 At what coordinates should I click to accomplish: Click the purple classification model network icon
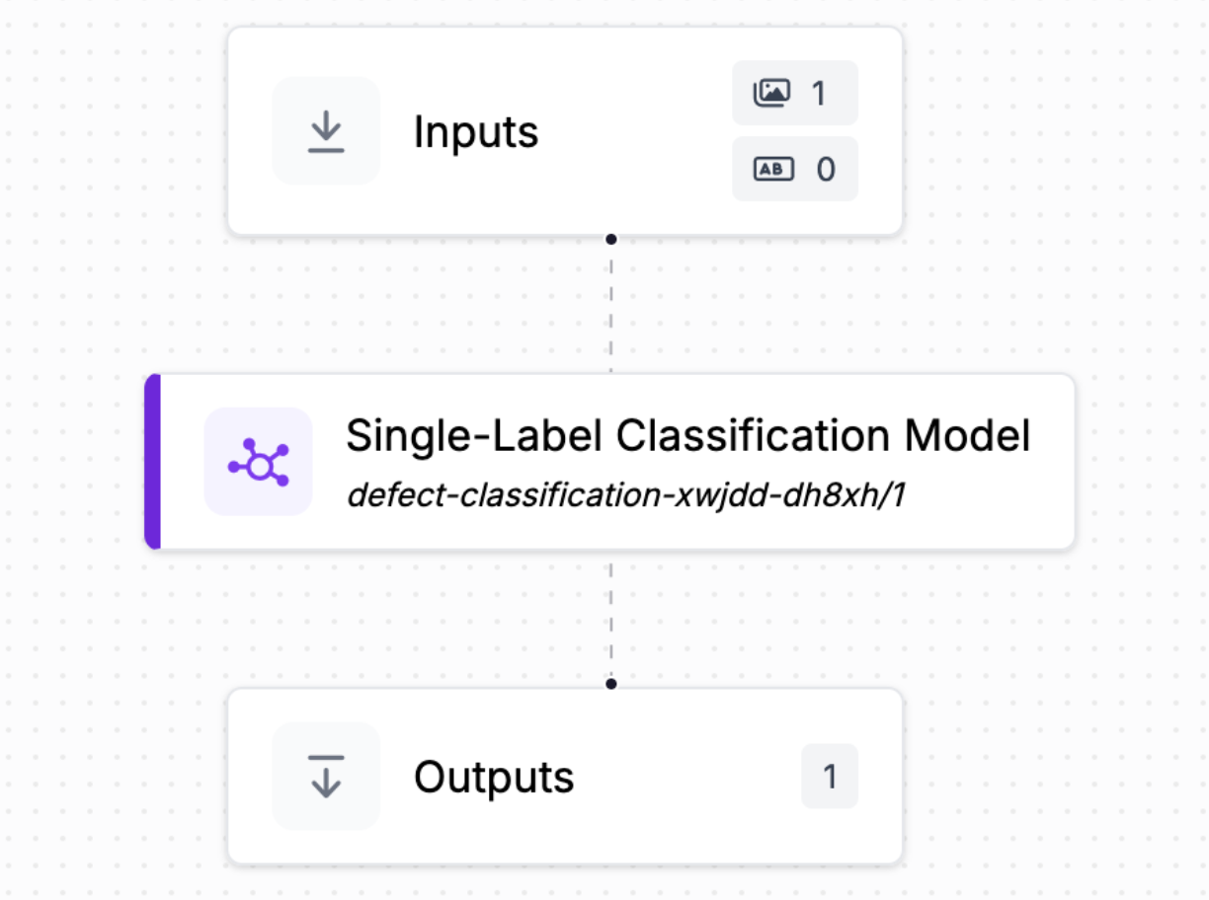coord(258,461)
